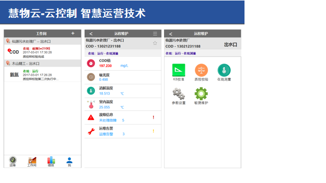The image size is (326, 183).
Task: Tap the 运维 compass tab icon
Action: (13, 161)
